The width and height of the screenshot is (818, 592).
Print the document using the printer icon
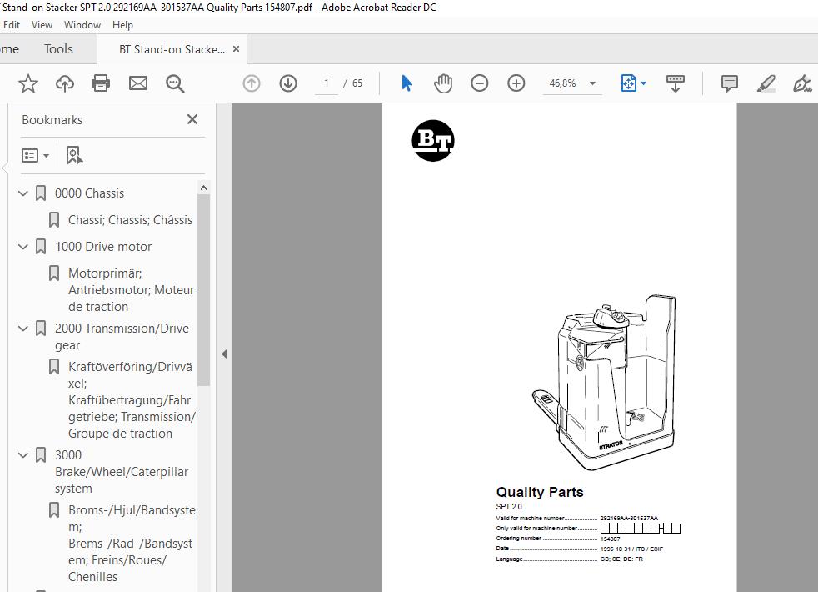tap(101, 83)
